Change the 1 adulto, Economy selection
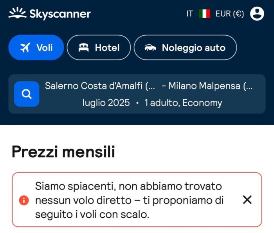Screen dimensions: 274x233 tap(183, 103)
